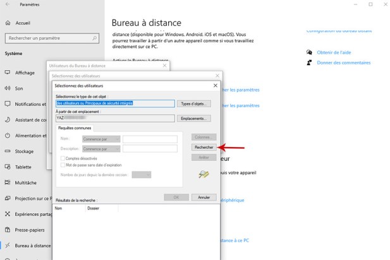Open Son settings page
The height and width of the screenshot is (260, 390).
click(19, 88)
